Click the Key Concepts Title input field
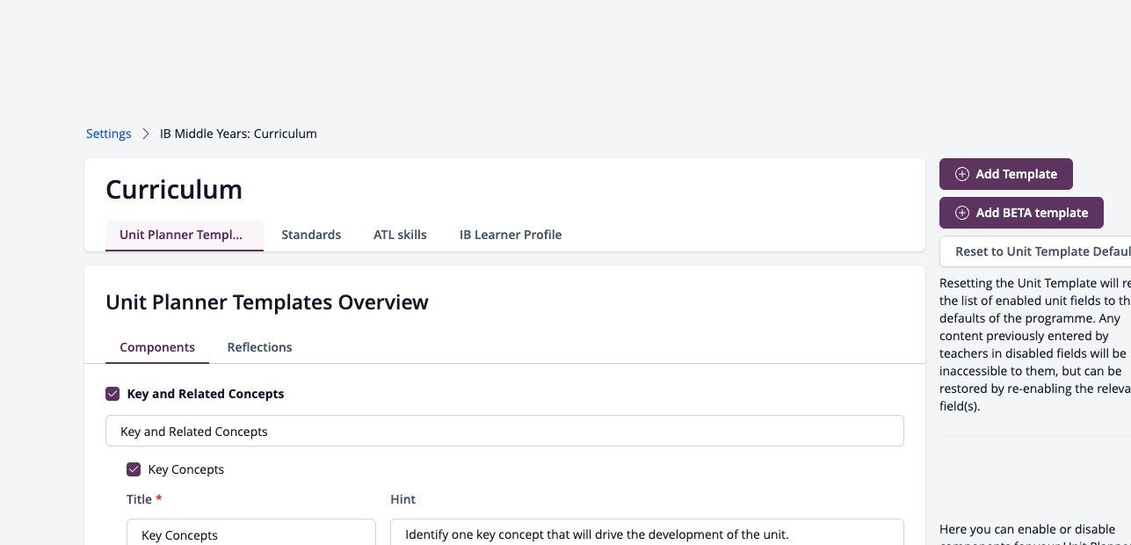1131x545 pixels. [251, 533]
